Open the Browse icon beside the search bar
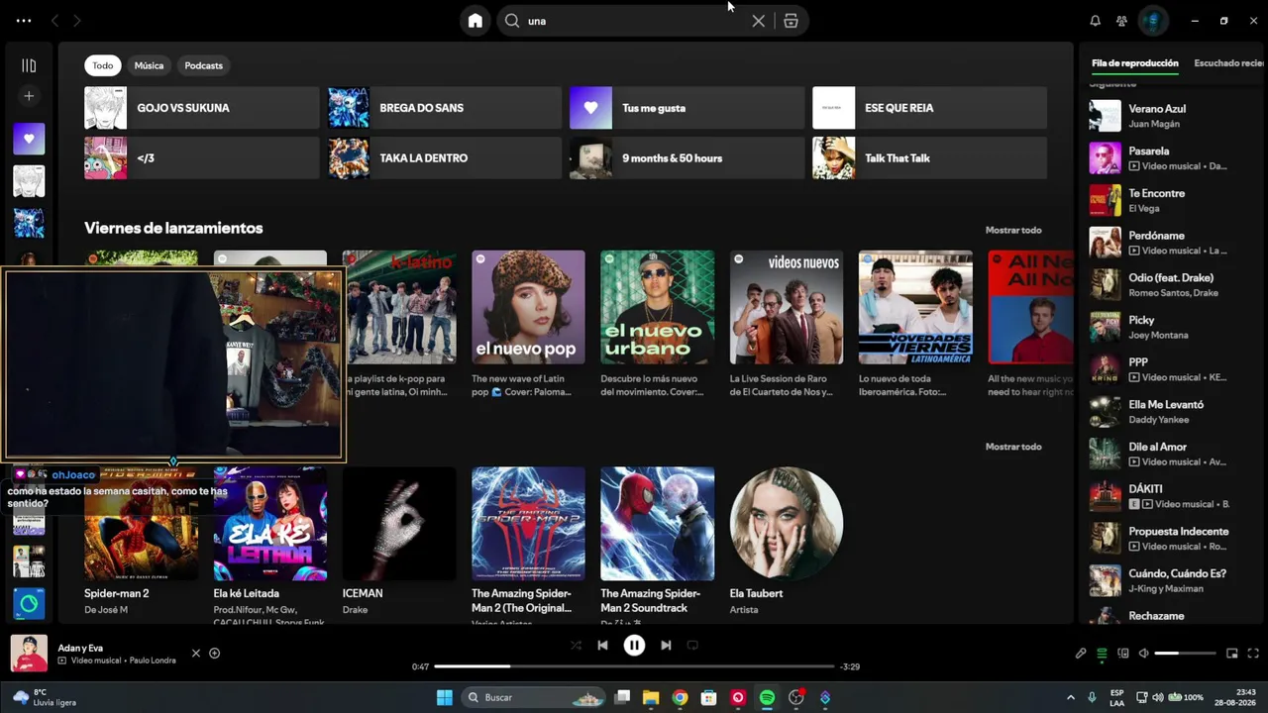 791,21
